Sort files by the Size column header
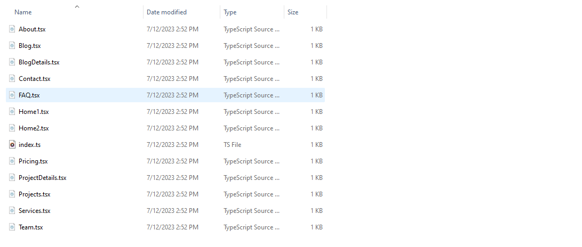 click(293, 12)
